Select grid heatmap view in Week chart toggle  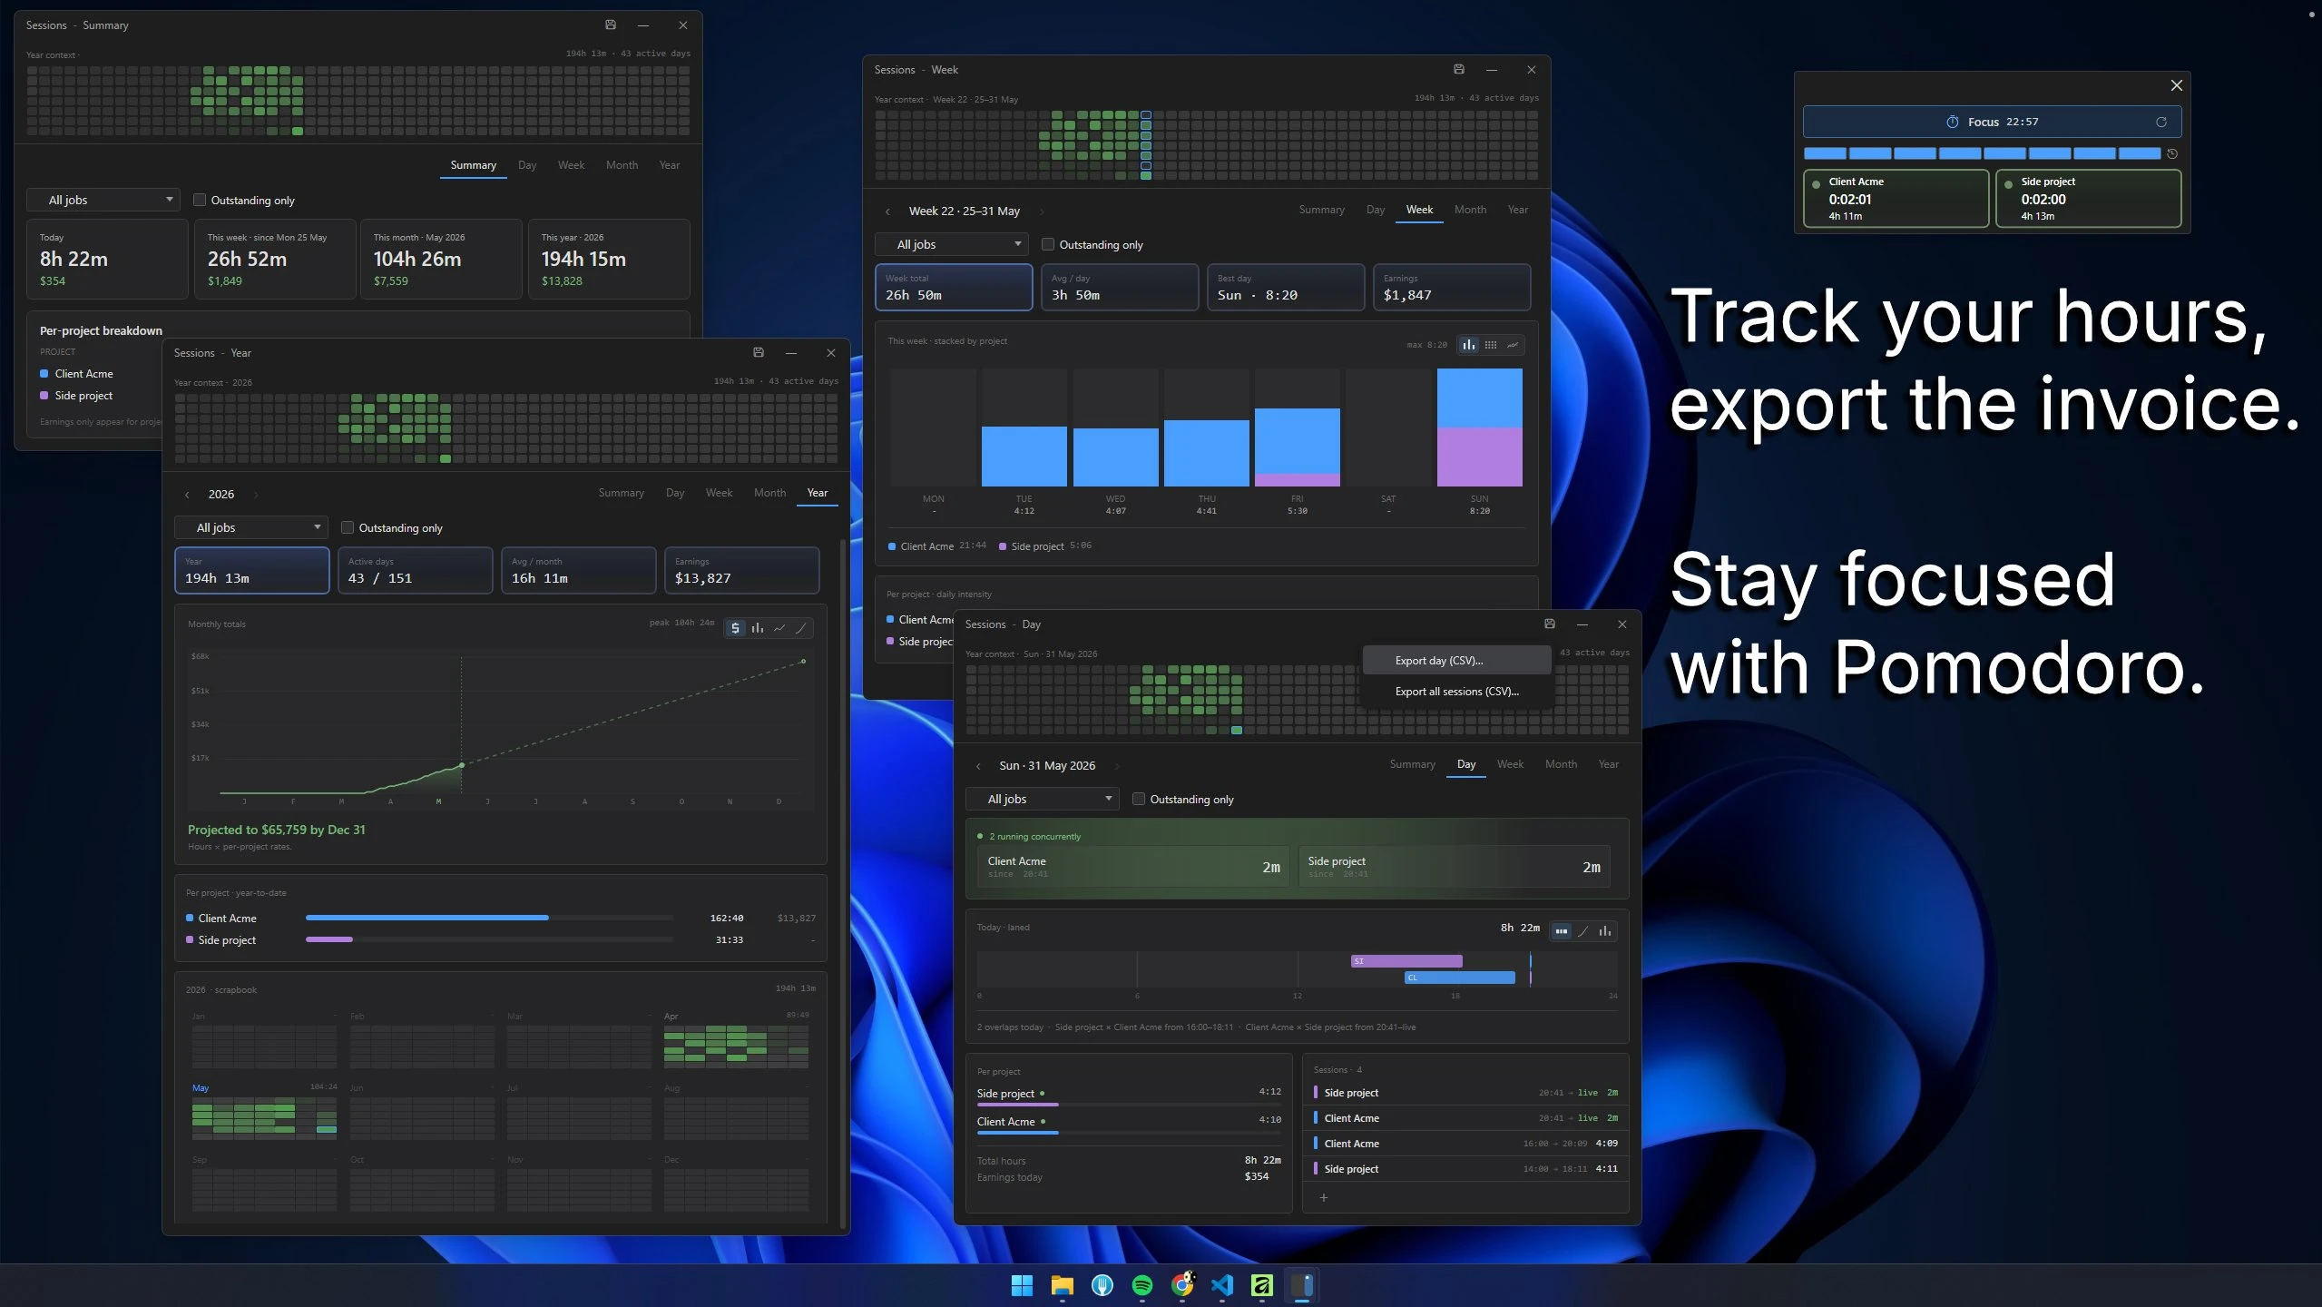1490,345
